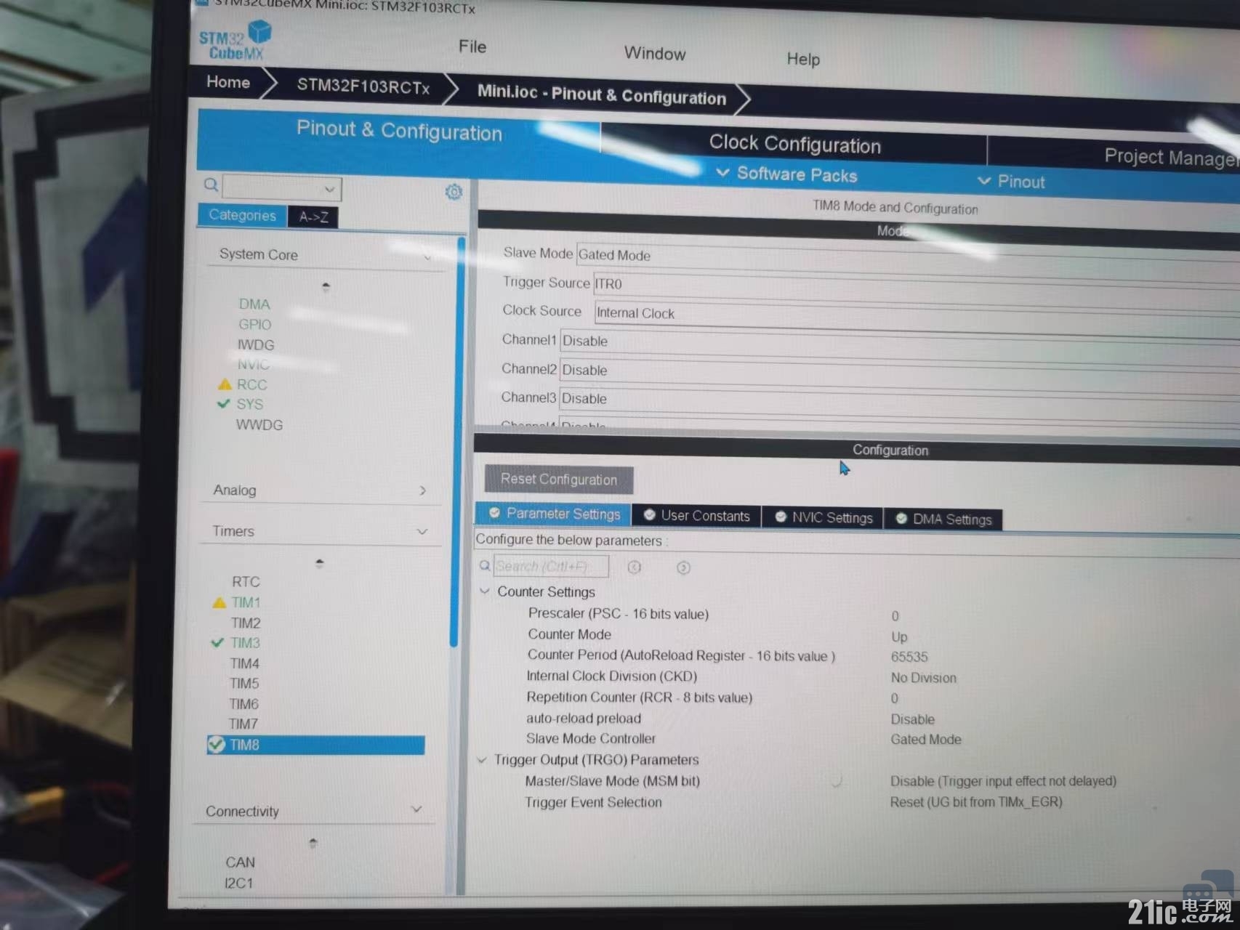The height and width of the screenshot is (930, 1240).
Task: Click the STM32CubeMX logo icon
Action: [x=235, y=41]
